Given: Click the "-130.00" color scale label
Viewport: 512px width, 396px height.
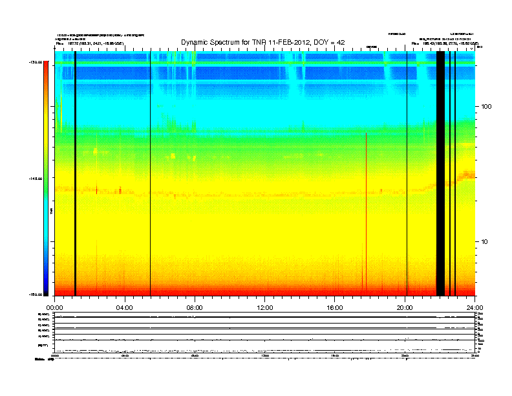Looking at the screenshot, I should [36, 62].
